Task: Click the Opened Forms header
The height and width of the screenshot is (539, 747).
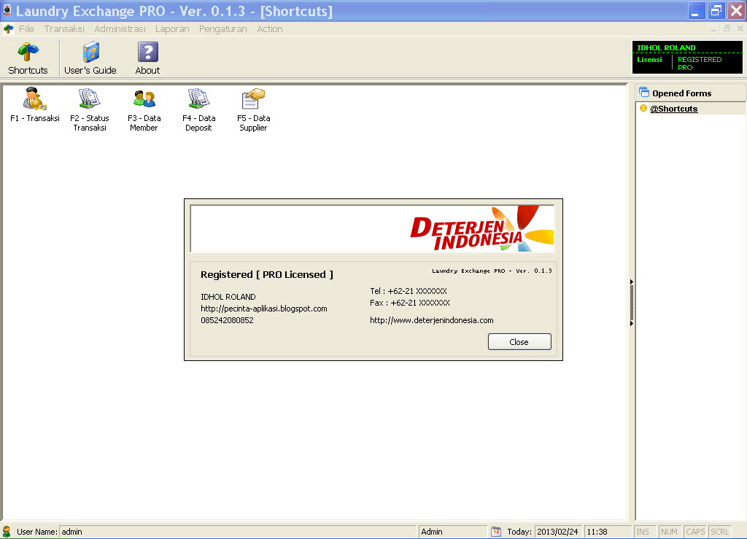Action: point(691,93)
